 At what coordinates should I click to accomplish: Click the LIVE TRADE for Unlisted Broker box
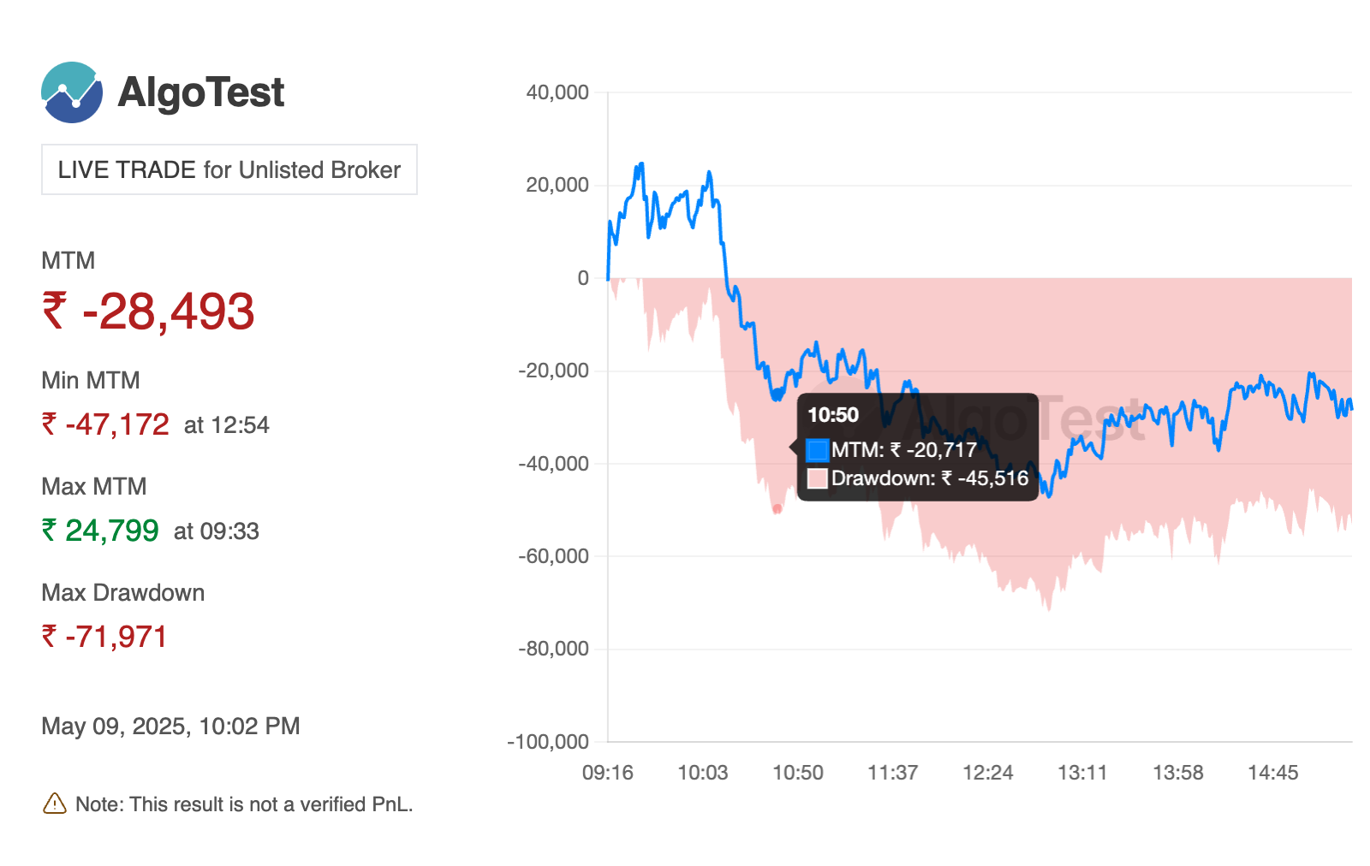(x=229, y=169)
